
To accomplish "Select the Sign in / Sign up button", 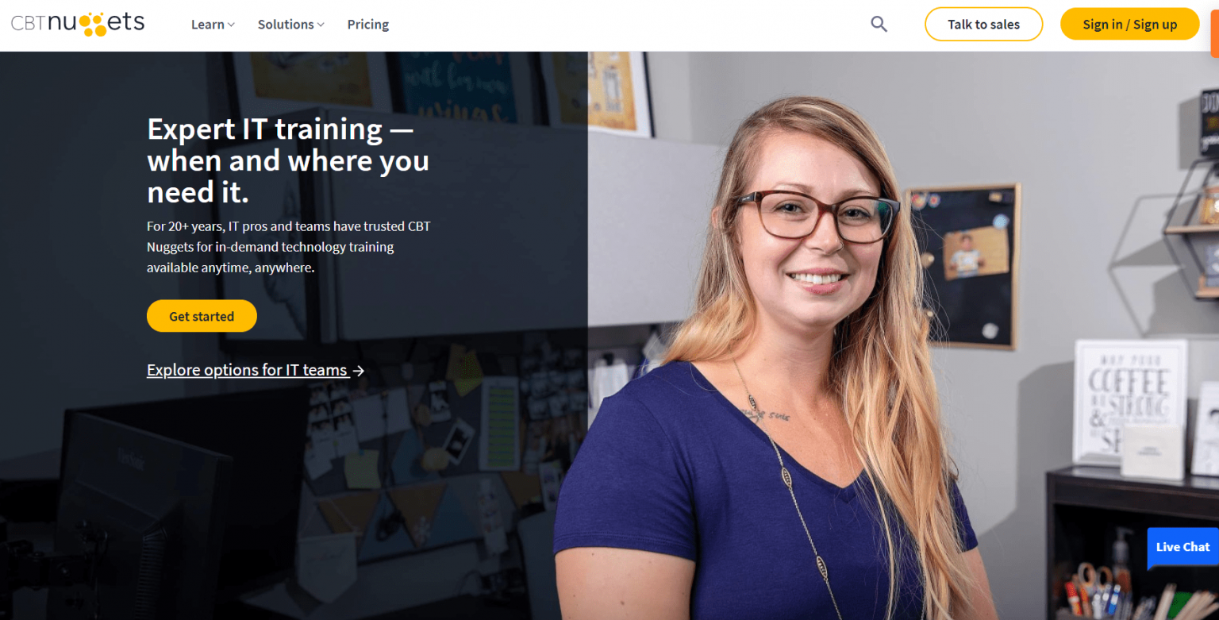I will [1129, 24].
